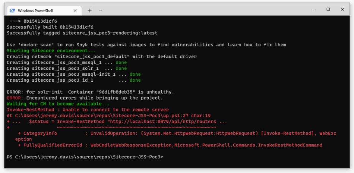Viewport: 354px width, 173px height.
Task: Click 'Starting Sitecore environment...' green text
Action: [x=51, y=51]
